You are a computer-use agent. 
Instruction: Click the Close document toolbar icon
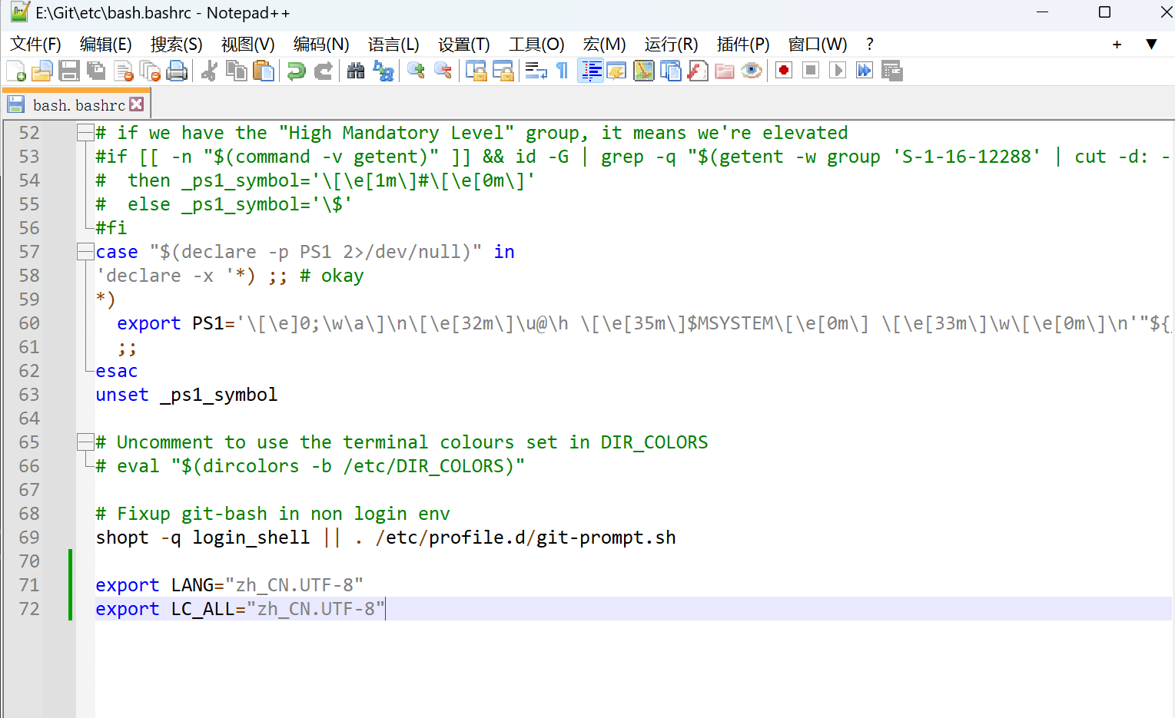click(123, 71)
